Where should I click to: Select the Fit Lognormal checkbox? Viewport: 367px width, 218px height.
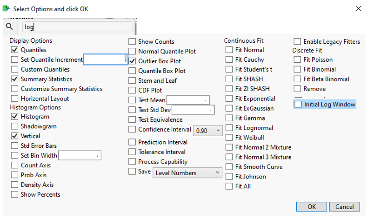[229, 128]
